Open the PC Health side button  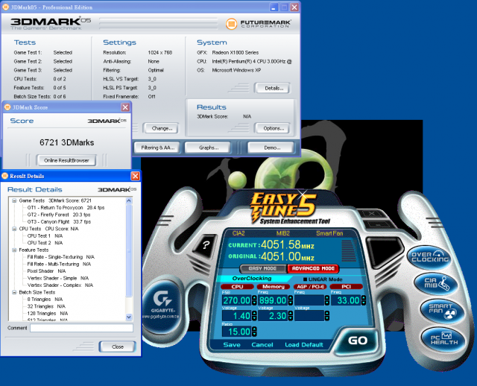444,338
